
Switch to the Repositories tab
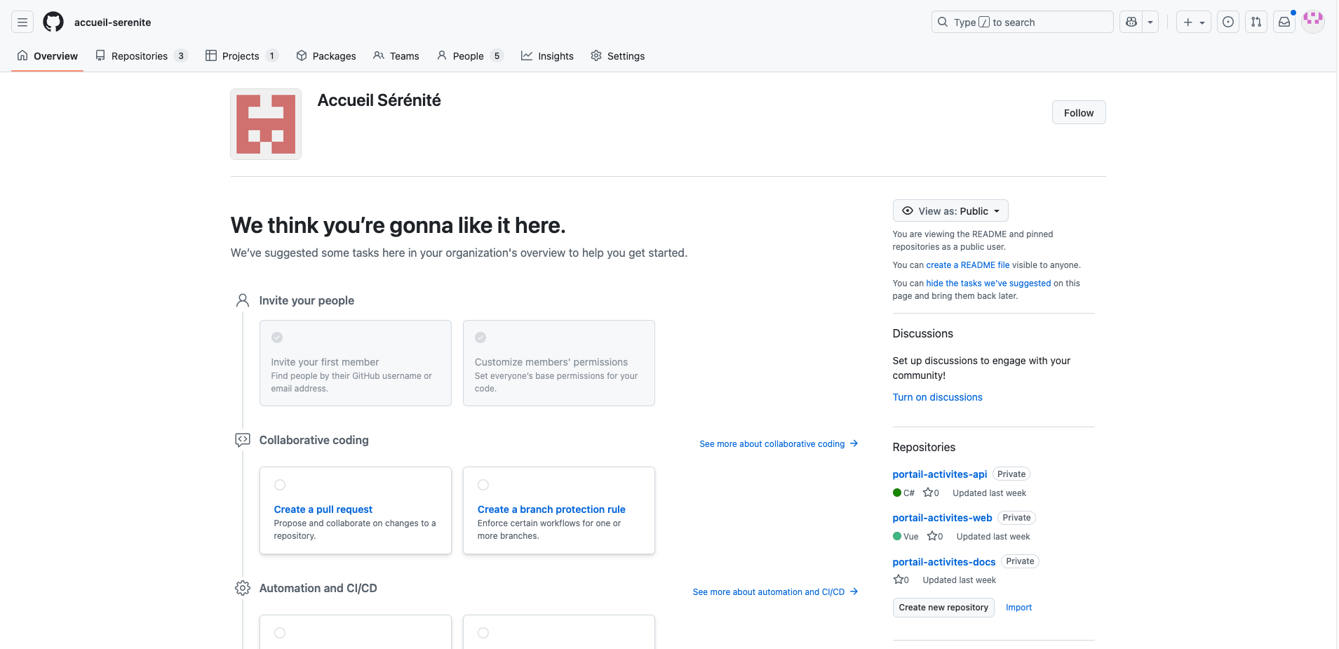(x=140, y=55)
